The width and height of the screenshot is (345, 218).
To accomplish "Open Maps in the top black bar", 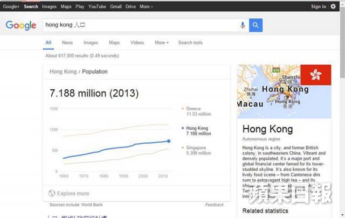I will (x=66, y=6).
